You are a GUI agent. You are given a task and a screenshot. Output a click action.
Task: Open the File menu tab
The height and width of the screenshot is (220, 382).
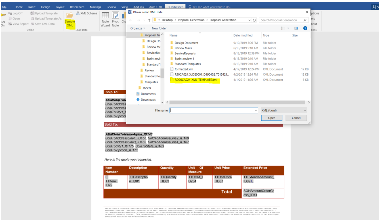[4, 7]
